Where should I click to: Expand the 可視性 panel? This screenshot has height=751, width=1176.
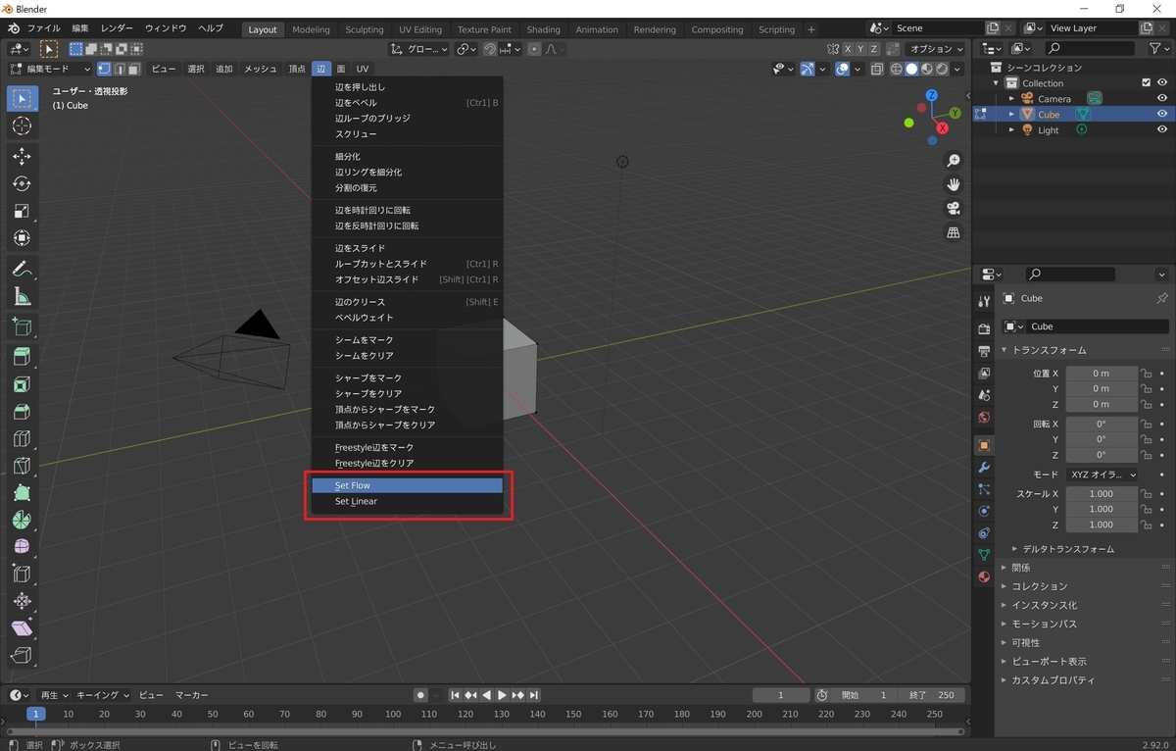1025,642
